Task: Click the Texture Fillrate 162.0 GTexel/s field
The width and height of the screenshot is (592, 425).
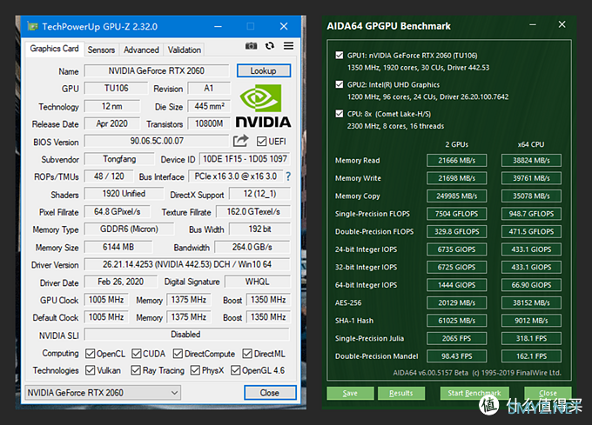Action: [x=253, y=212]
